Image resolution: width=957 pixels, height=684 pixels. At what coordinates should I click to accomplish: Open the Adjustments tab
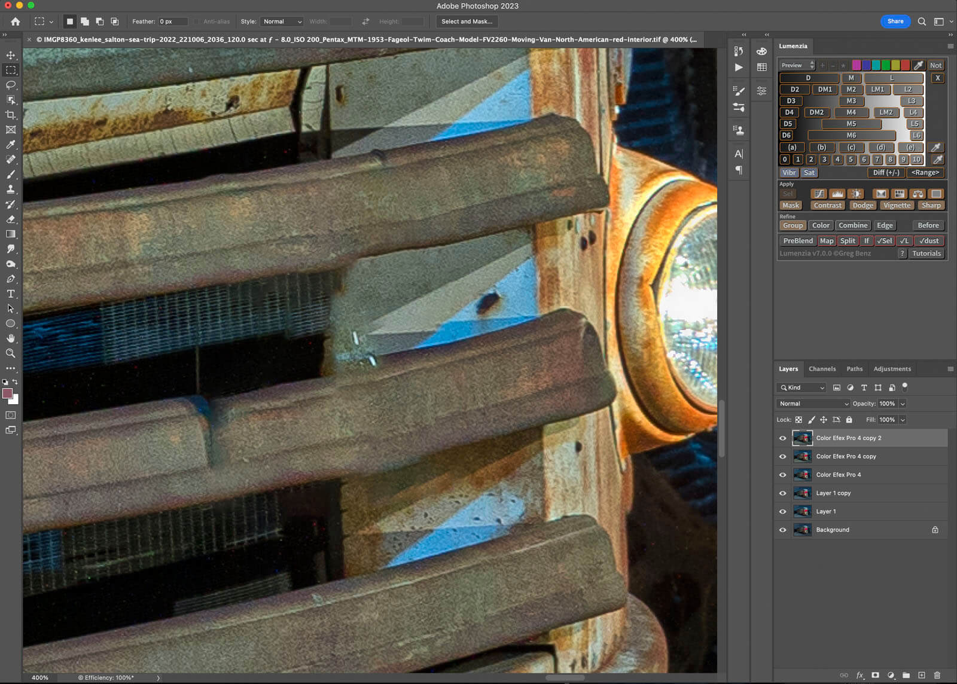[x=892, y=369]
